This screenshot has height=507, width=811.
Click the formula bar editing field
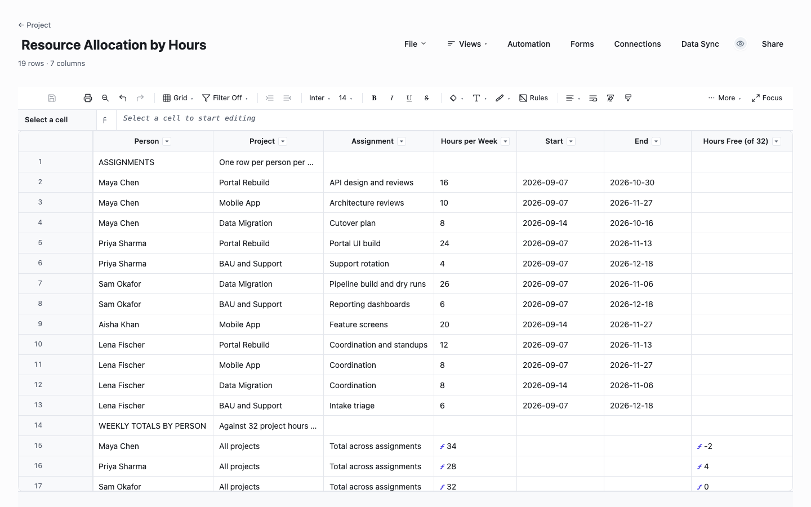tap(454, 118)
